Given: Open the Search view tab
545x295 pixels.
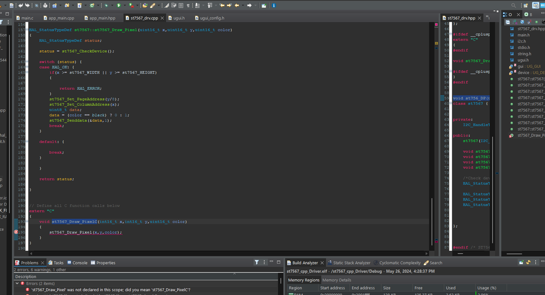Looking at the screenshot, I should [433, 263].
